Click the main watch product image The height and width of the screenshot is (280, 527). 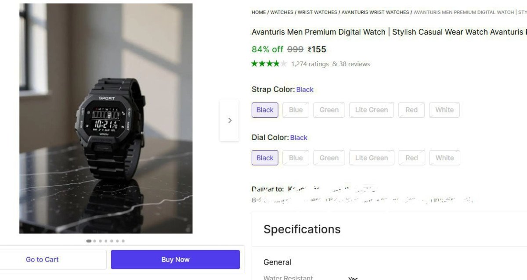pos(106,118)
